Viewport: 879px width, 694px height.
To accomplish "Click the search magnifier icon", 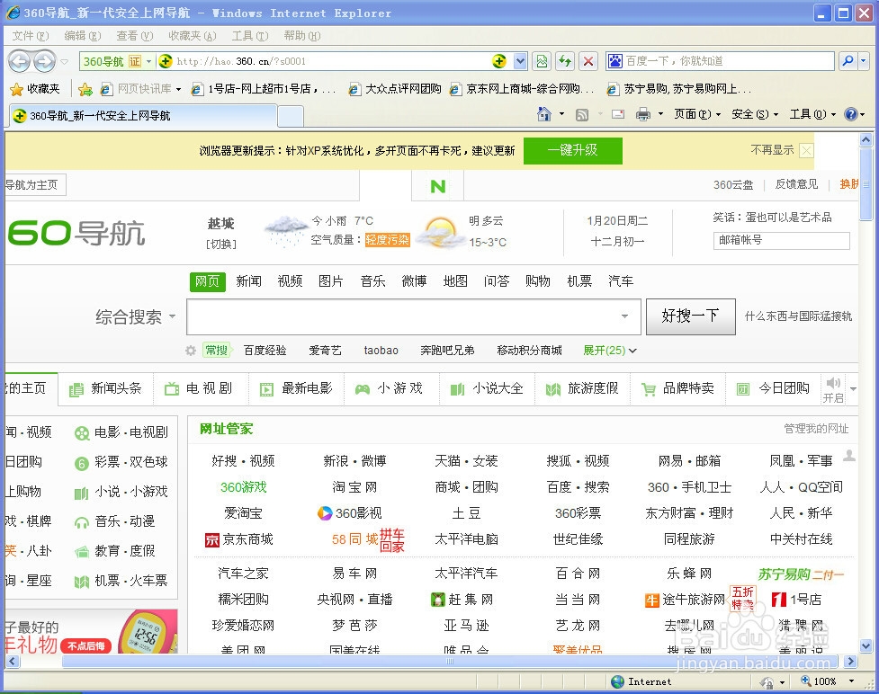I will (848, 61).
